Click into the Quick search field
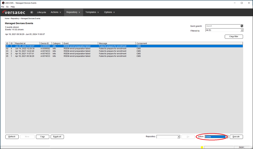This screenshot has height=149, width=253. pos(223,26)
